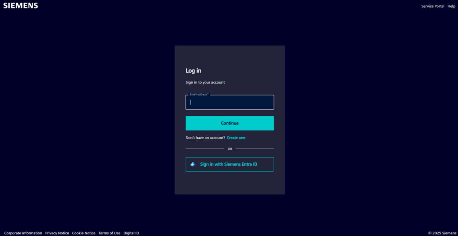Click the Entra ID diamond icon
This screenshot has width=458, height=236.
pyautogui.click(x=193, y=164)
